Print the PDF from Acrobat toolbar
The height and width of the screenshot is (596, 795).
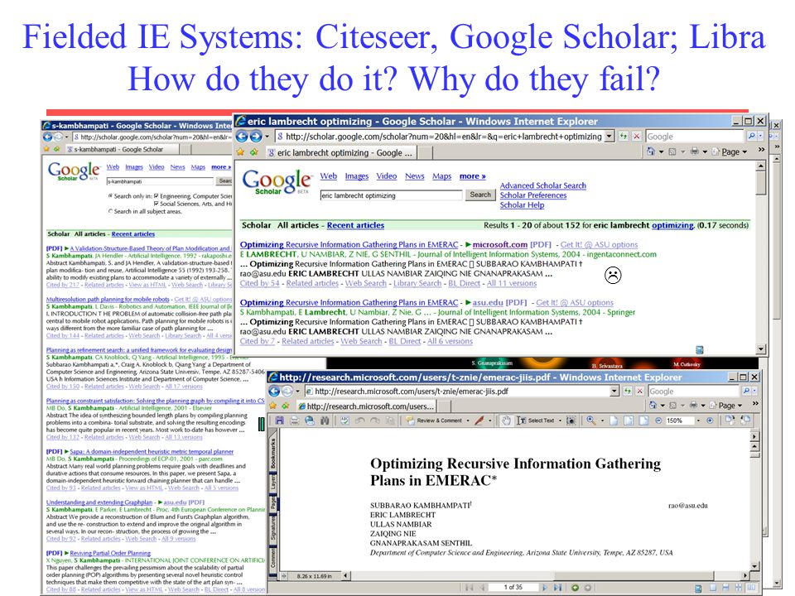click(295, 421)
